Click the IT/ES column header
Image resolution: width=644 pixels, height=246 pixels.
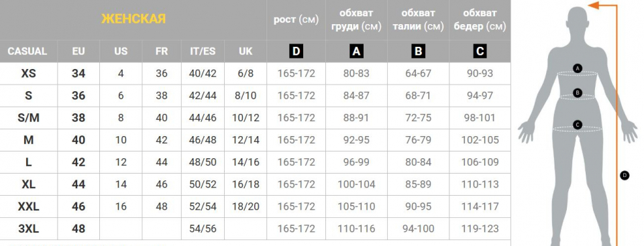coord(203,52)
